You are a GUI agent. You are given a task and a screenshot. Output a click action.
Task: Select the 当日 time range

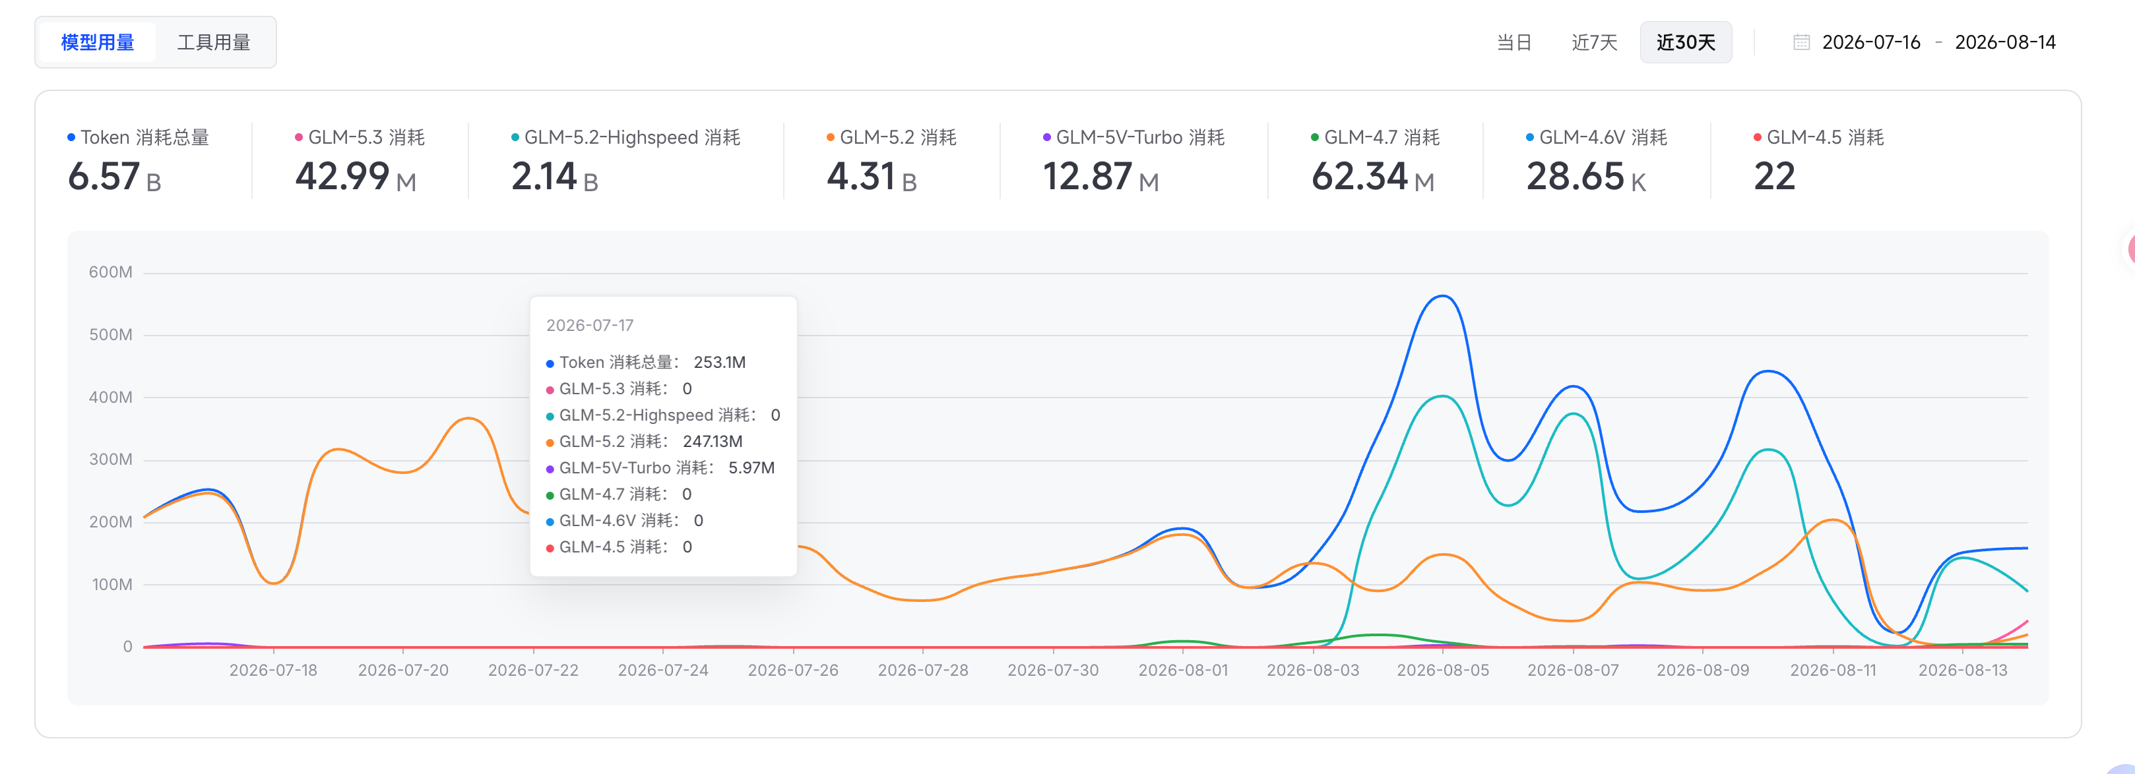(x=1514, y=42)
